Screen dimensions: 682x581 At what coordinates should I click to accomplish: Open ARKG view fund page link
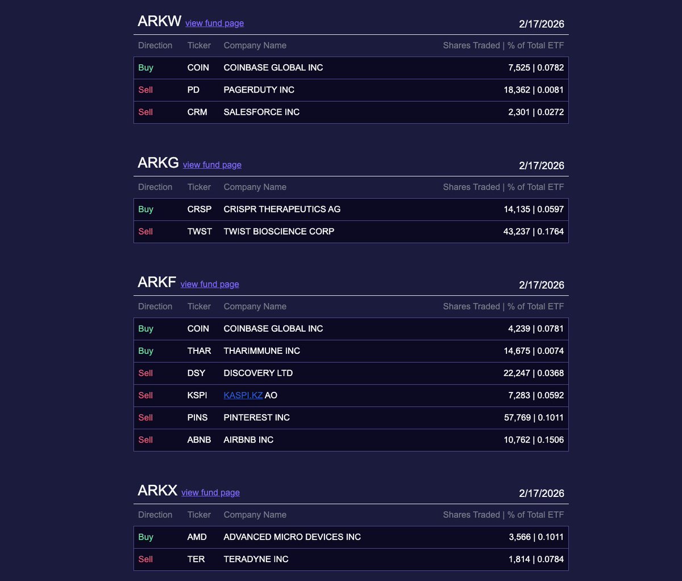212,165
